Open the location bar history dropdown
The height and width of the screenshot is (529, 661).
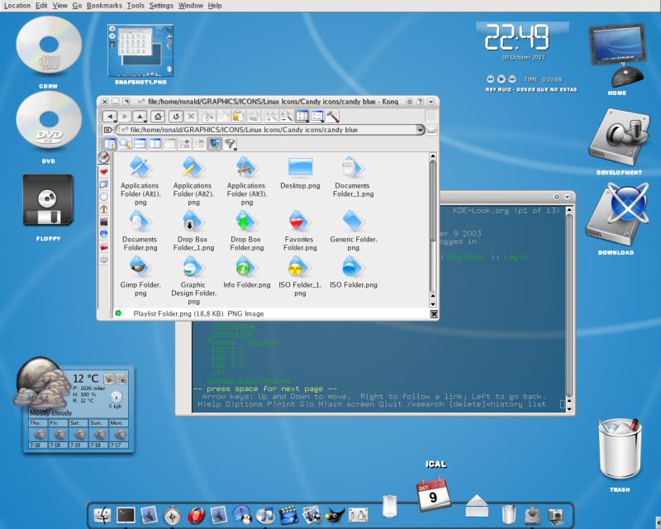point(421,129)
